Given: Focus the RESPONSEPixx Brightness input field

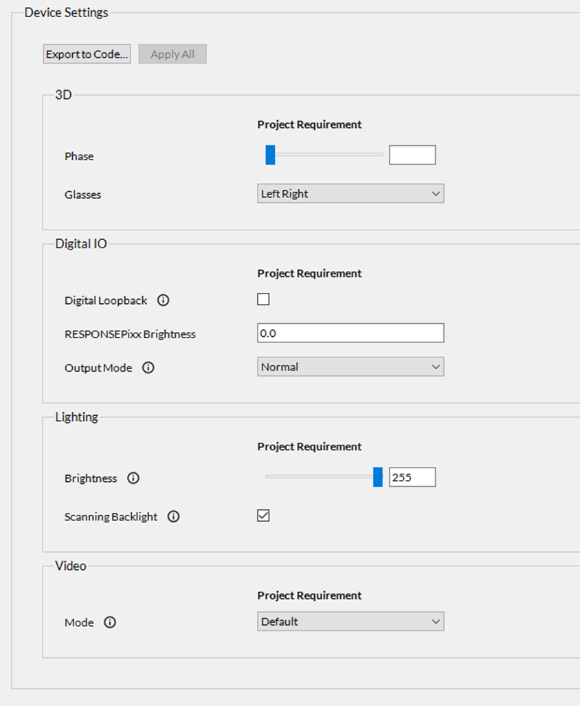Looking at the screenshot, I should [350, 333].
